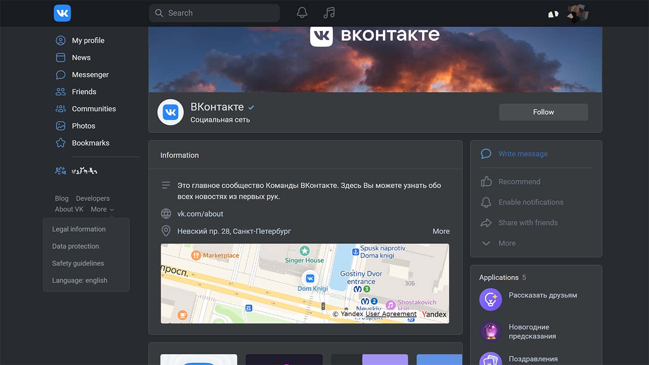Click the Bookmarks star icon
The height and width of the screenshot is (365, 649).
[x=60, y=143]
